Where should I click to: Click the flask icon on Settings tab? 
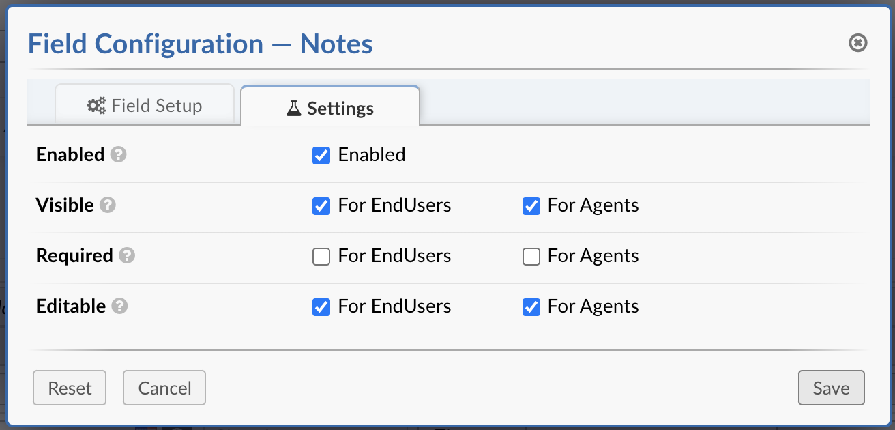point(293,109)
